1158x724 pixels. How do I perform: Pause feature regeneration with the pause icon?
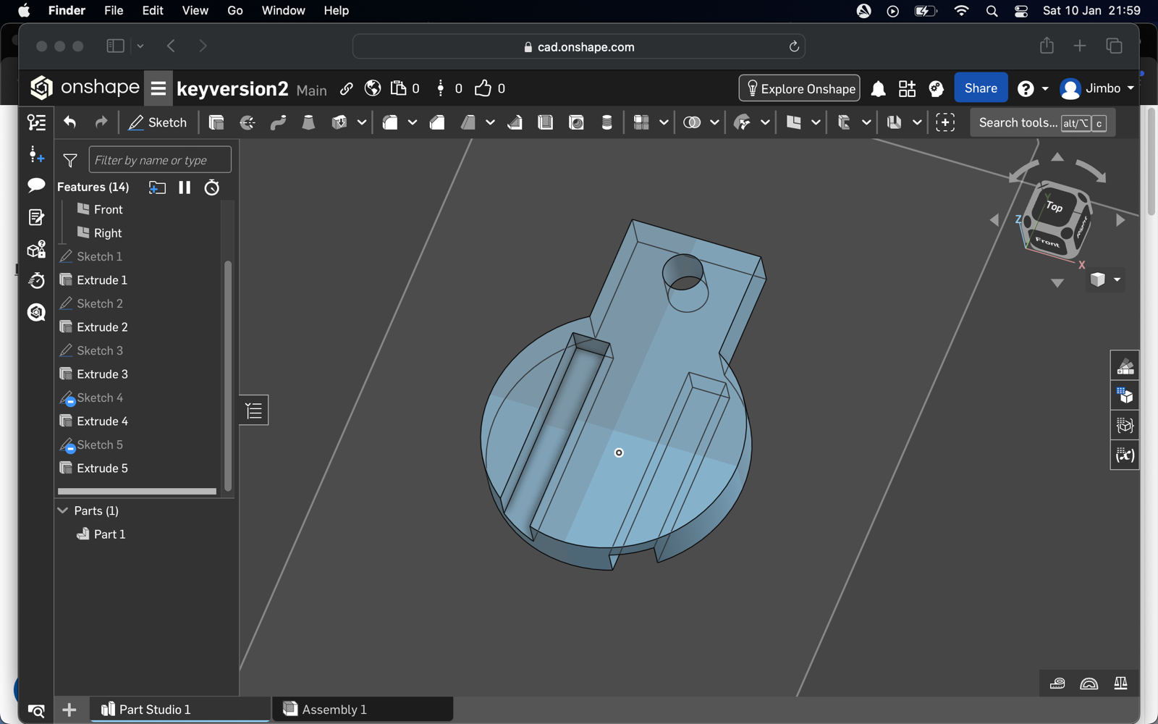pyautogui.click(x=185, y=188)
